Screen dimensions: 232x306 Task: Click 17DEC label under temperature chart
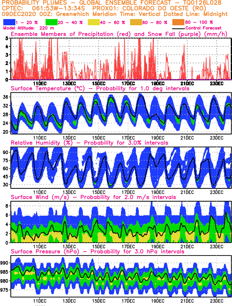tap(128, 138)
